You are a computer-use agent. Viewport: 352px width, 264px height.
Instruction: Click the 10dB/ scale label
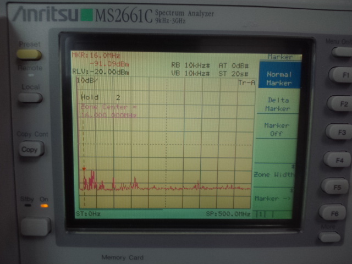click(87, 80)
